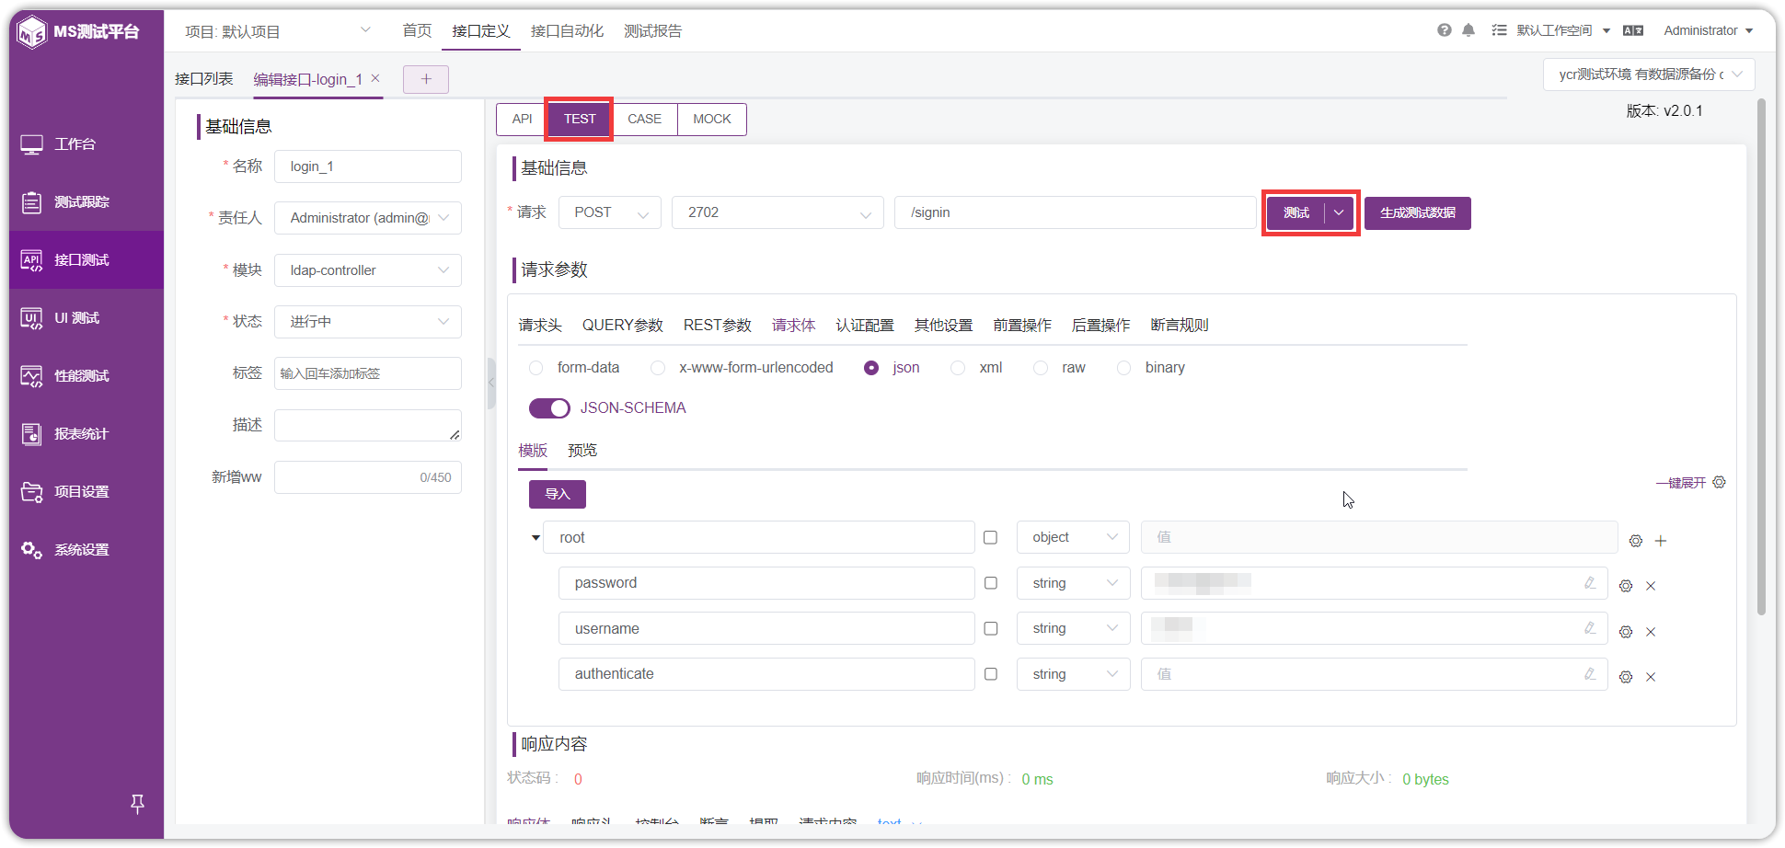The width and height of the screenshot is (1785, 848).
Task: Click the 生成测试数据 button
Action: [1418, 213]
